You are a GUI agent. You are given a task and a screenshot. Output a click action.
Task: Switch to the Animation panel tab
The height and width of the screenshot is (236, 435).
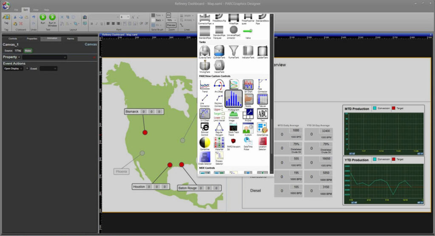52,38
